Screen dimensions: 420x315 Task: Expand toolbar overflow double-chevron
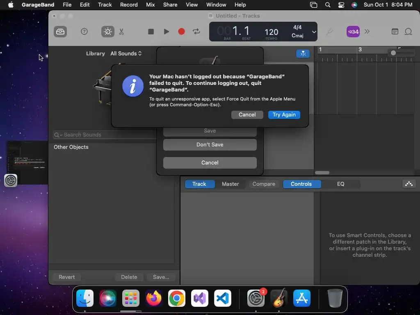pos(367,32)
